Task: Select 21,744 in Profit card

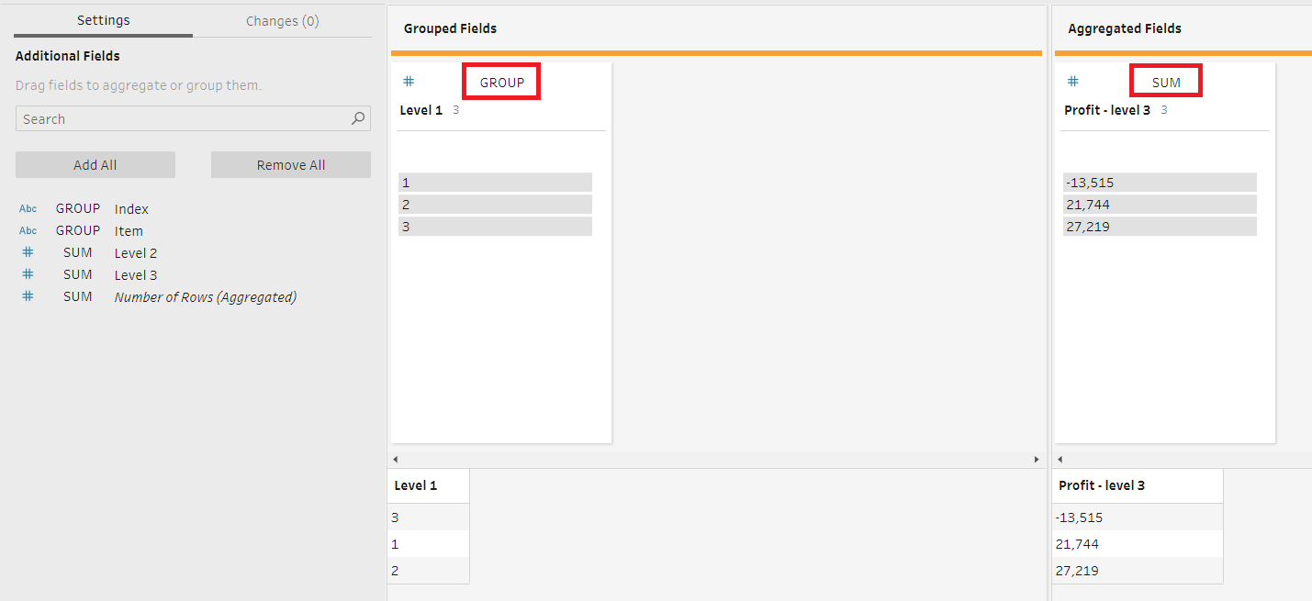Action: 1160,205
